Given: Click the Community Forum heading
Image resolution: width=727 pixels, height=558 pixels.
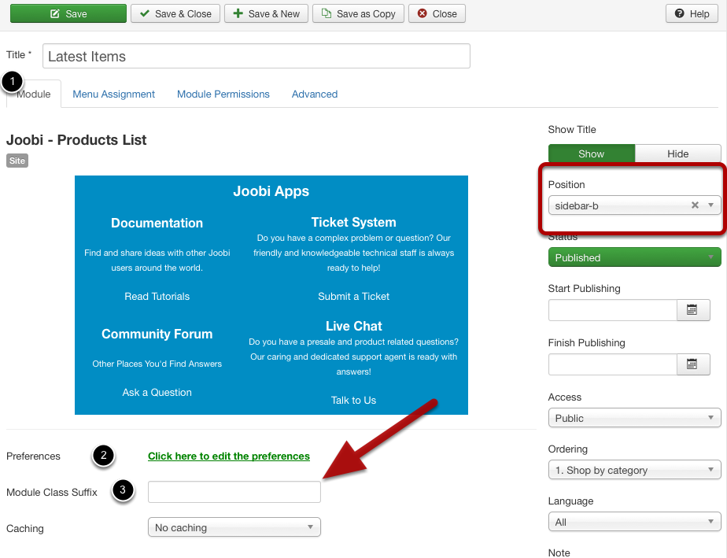Looking at the screenshot, I should pyautogui.click(x=157, y=334).
